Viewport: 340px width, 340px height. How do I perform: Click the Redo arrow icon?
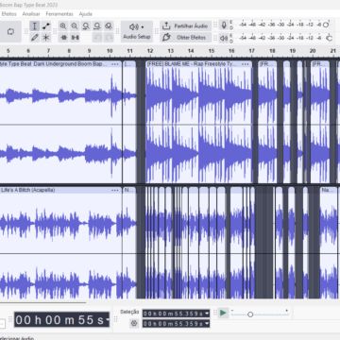point(109,38)
